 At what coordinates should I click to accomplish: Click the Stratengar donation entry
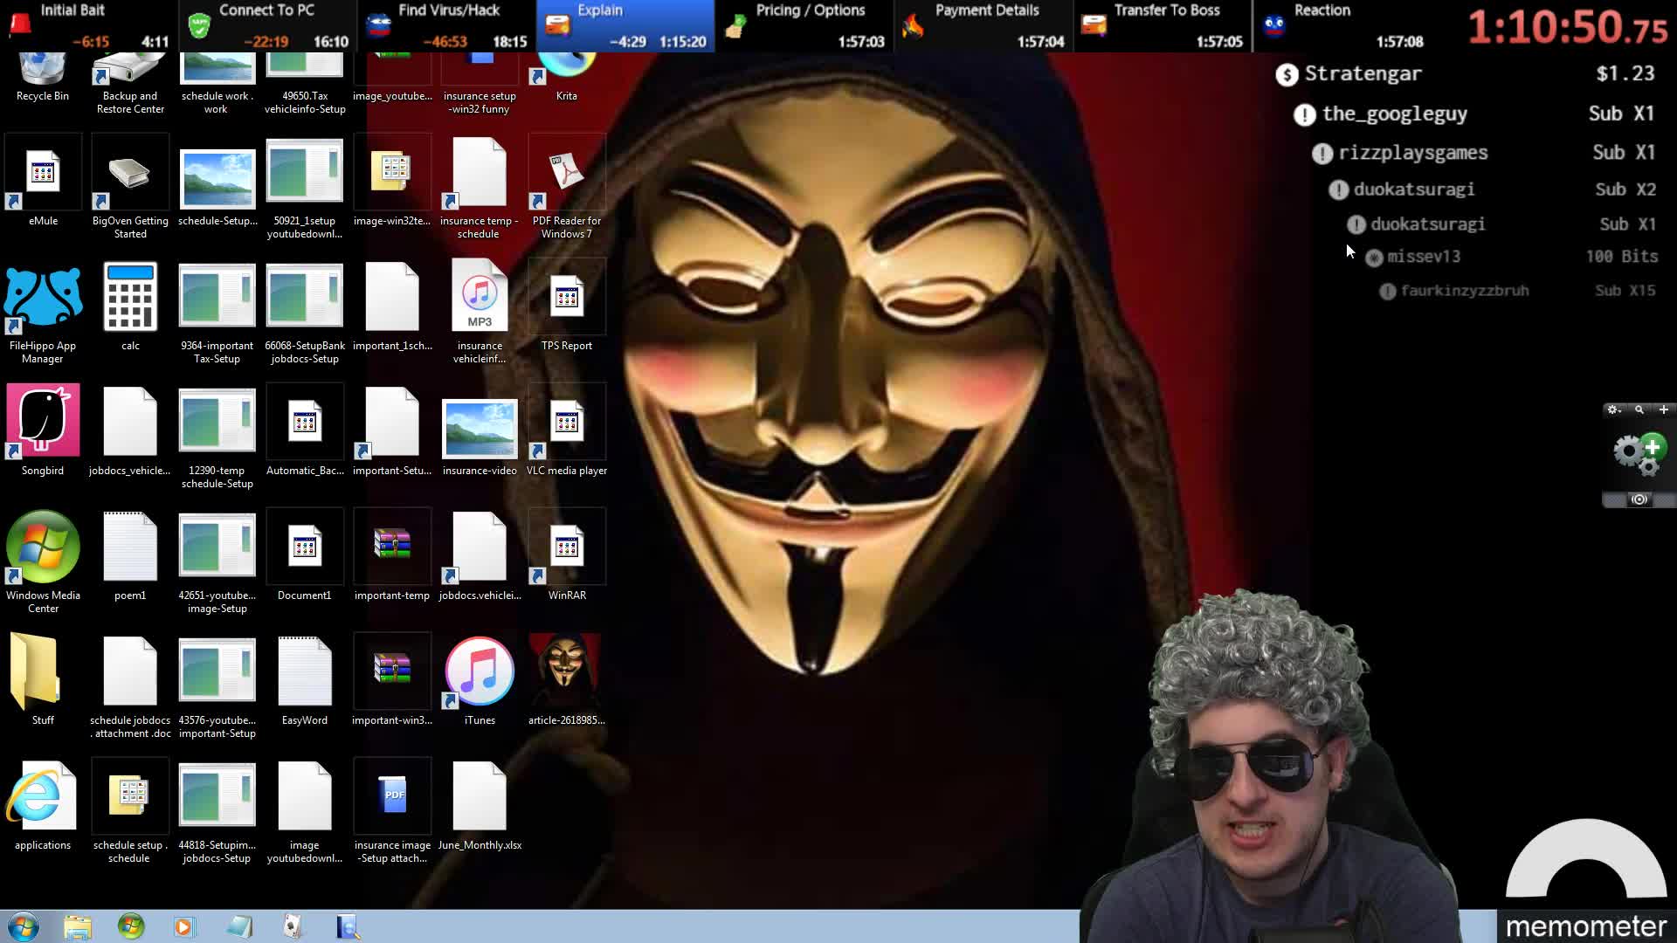(1465, 74)
